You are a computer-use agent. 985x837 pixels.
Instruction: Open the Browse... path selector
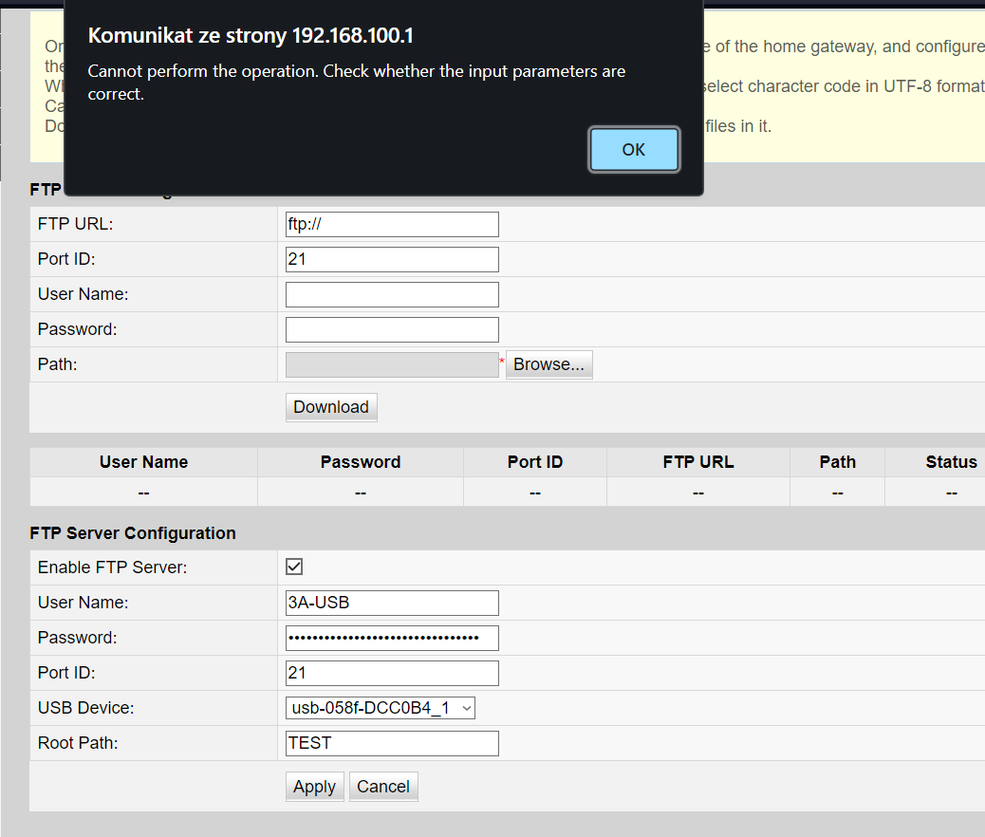549,365
